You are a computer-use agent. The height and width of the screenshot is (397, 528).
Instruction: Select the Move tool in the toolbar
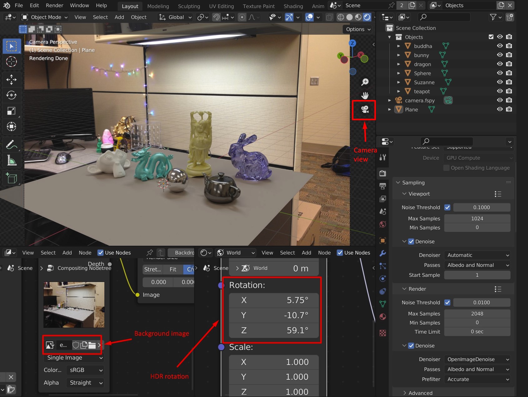[x=12, y=79]
